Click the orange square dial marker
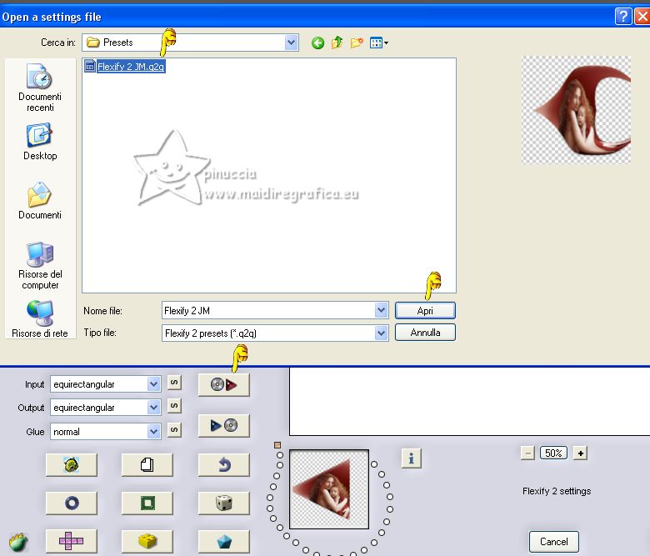Screen dimensions: 650x556 tap(277, 445)
